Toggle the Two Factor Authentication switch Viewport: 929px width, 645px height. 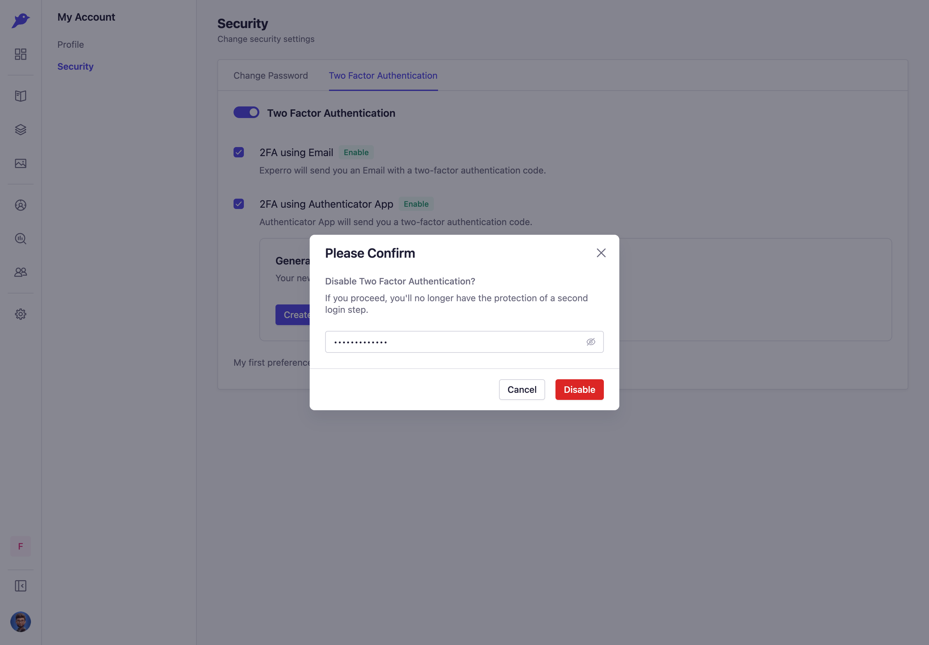point(246,112)
